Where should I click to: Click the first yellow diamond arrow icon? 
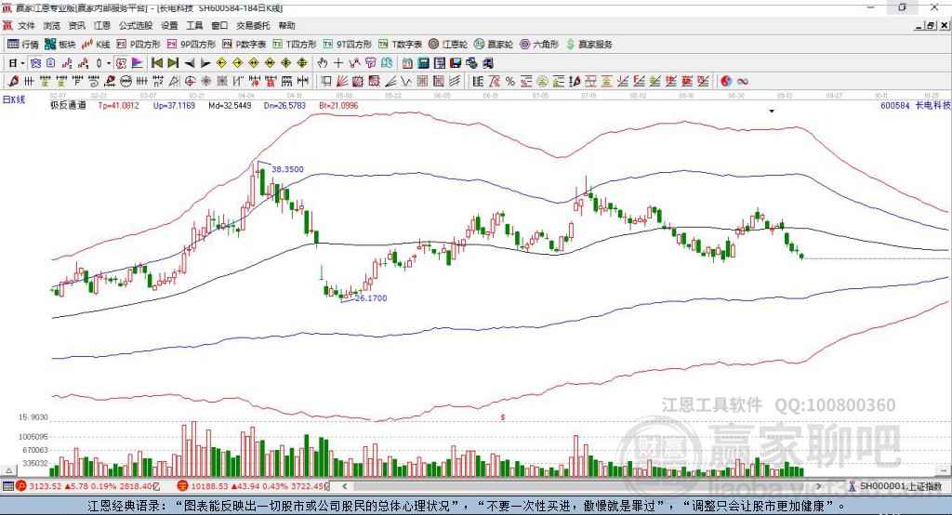pos(221,63)
